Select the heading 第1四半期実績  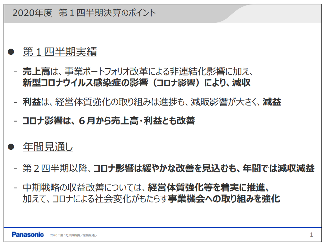pos(60,52)
